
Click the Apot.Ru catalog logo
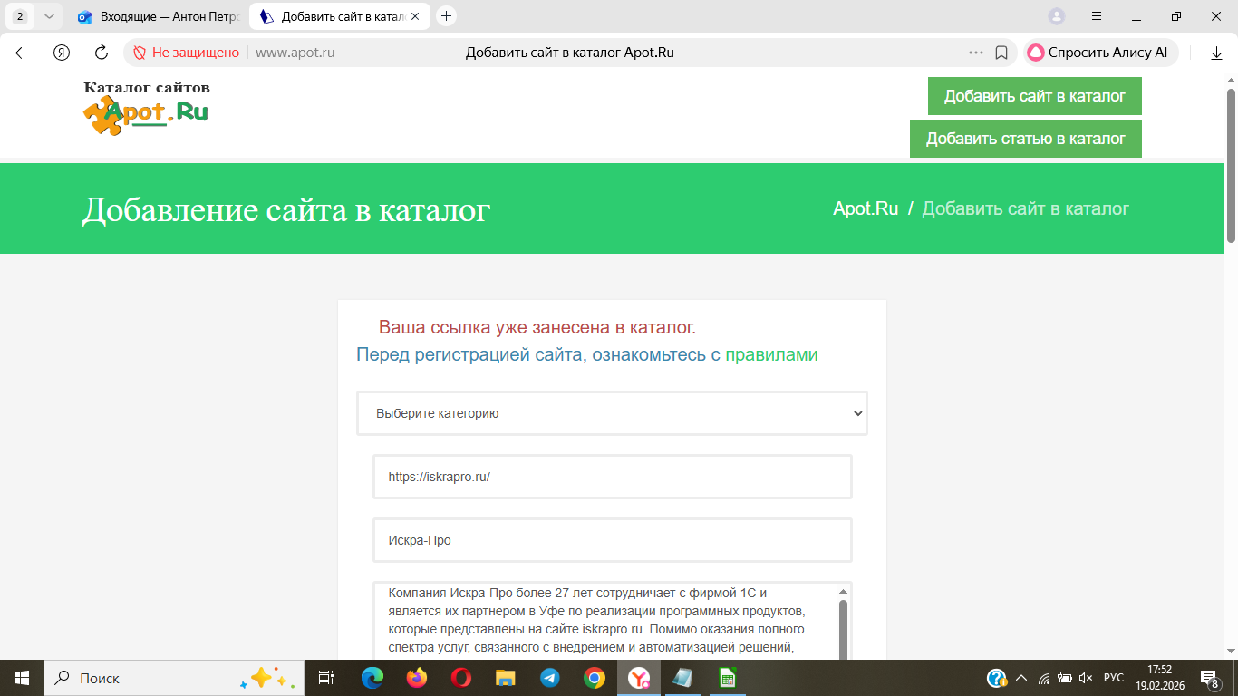click(x=146, y=114)
